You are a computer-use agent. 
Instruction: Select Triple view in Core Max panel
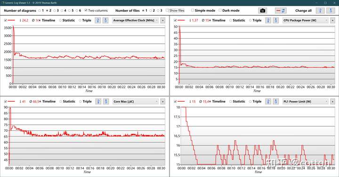85,101
